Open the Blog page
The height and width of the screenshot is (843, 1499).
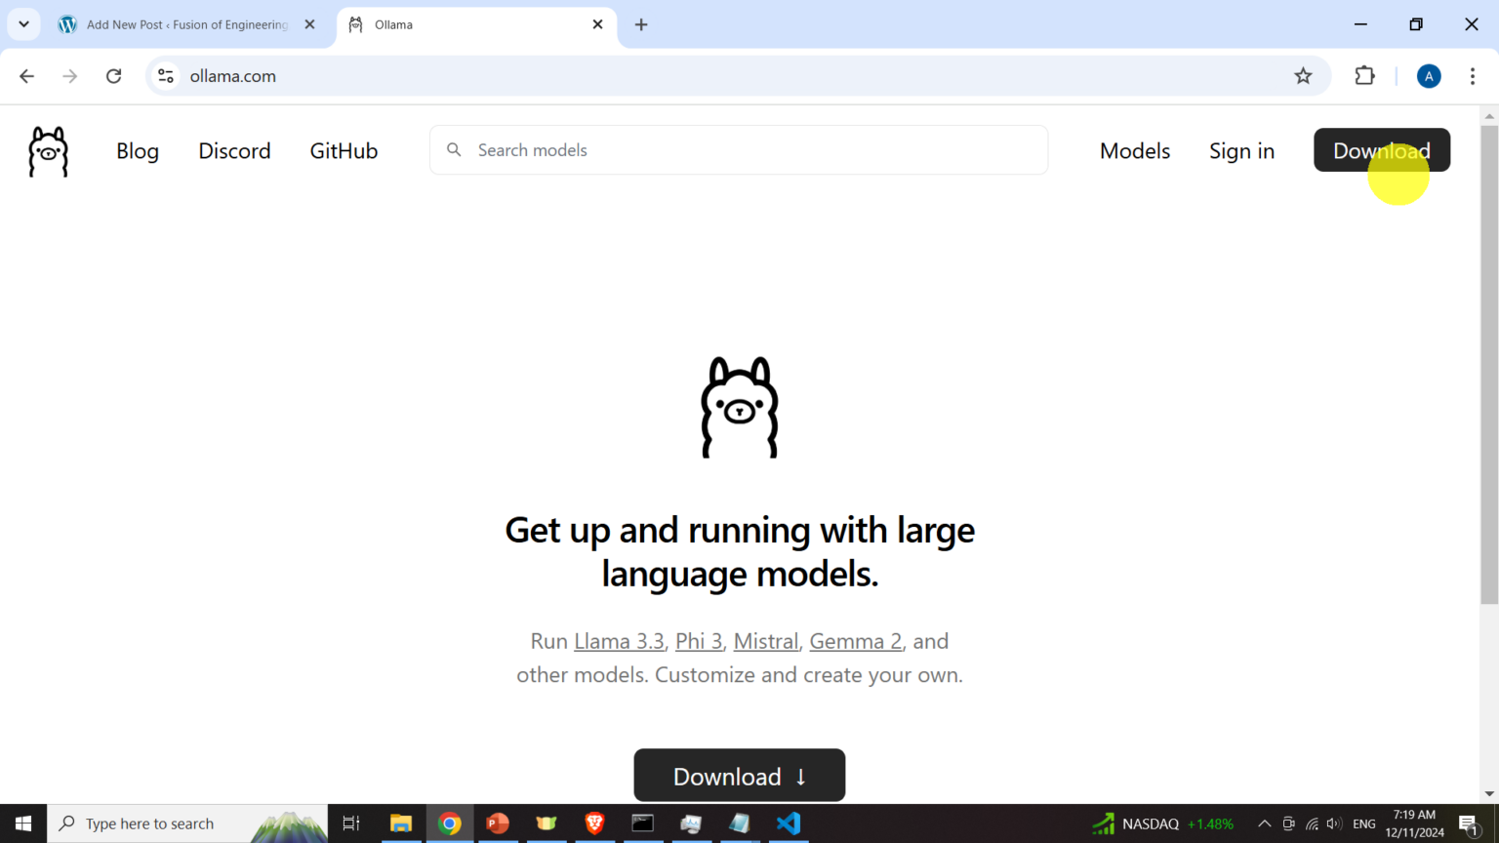(x=138, y=151)
